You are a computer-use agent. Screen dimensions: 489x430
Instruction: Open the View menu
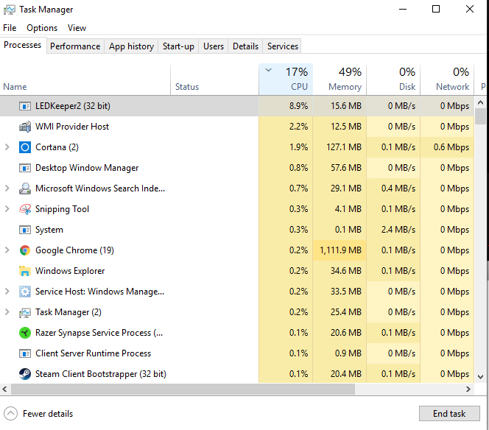click(77, 28)
